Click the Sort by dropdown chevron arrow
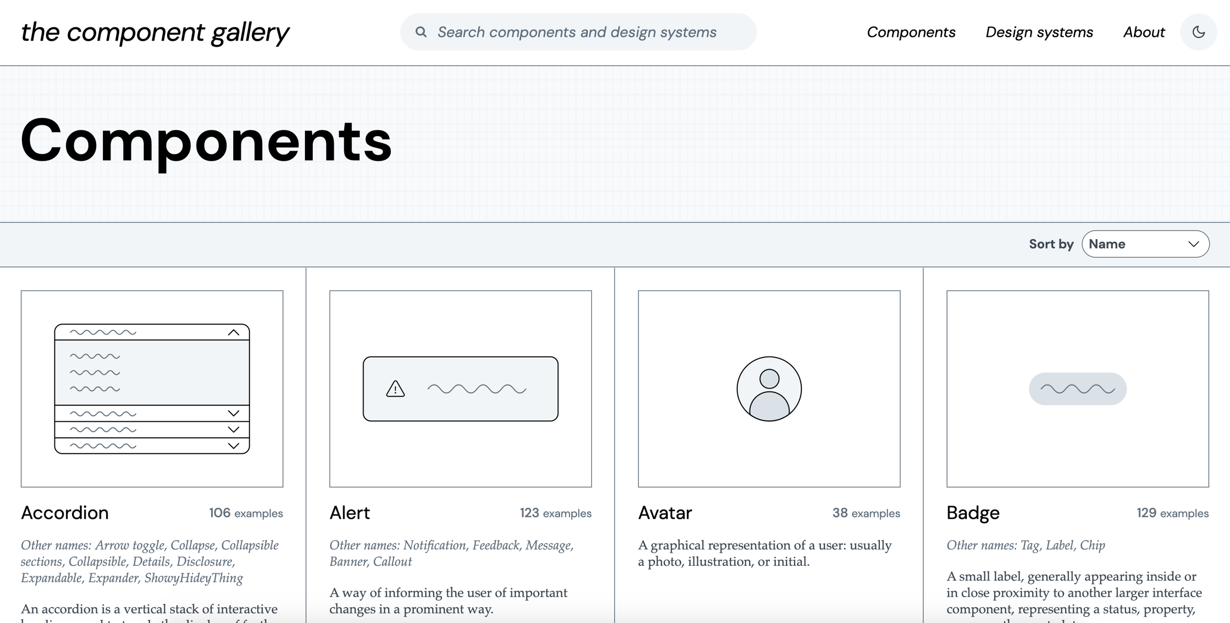The image size is (1230, 623). click(1194, 244)
